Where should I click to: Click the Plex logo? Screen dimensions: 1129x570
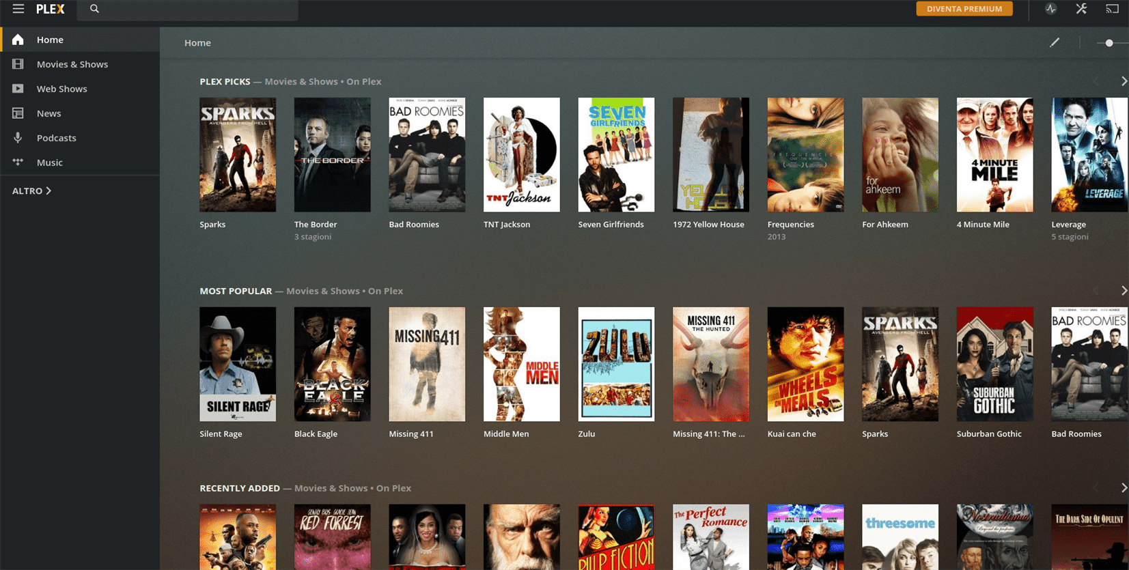[x=51, y=9]
